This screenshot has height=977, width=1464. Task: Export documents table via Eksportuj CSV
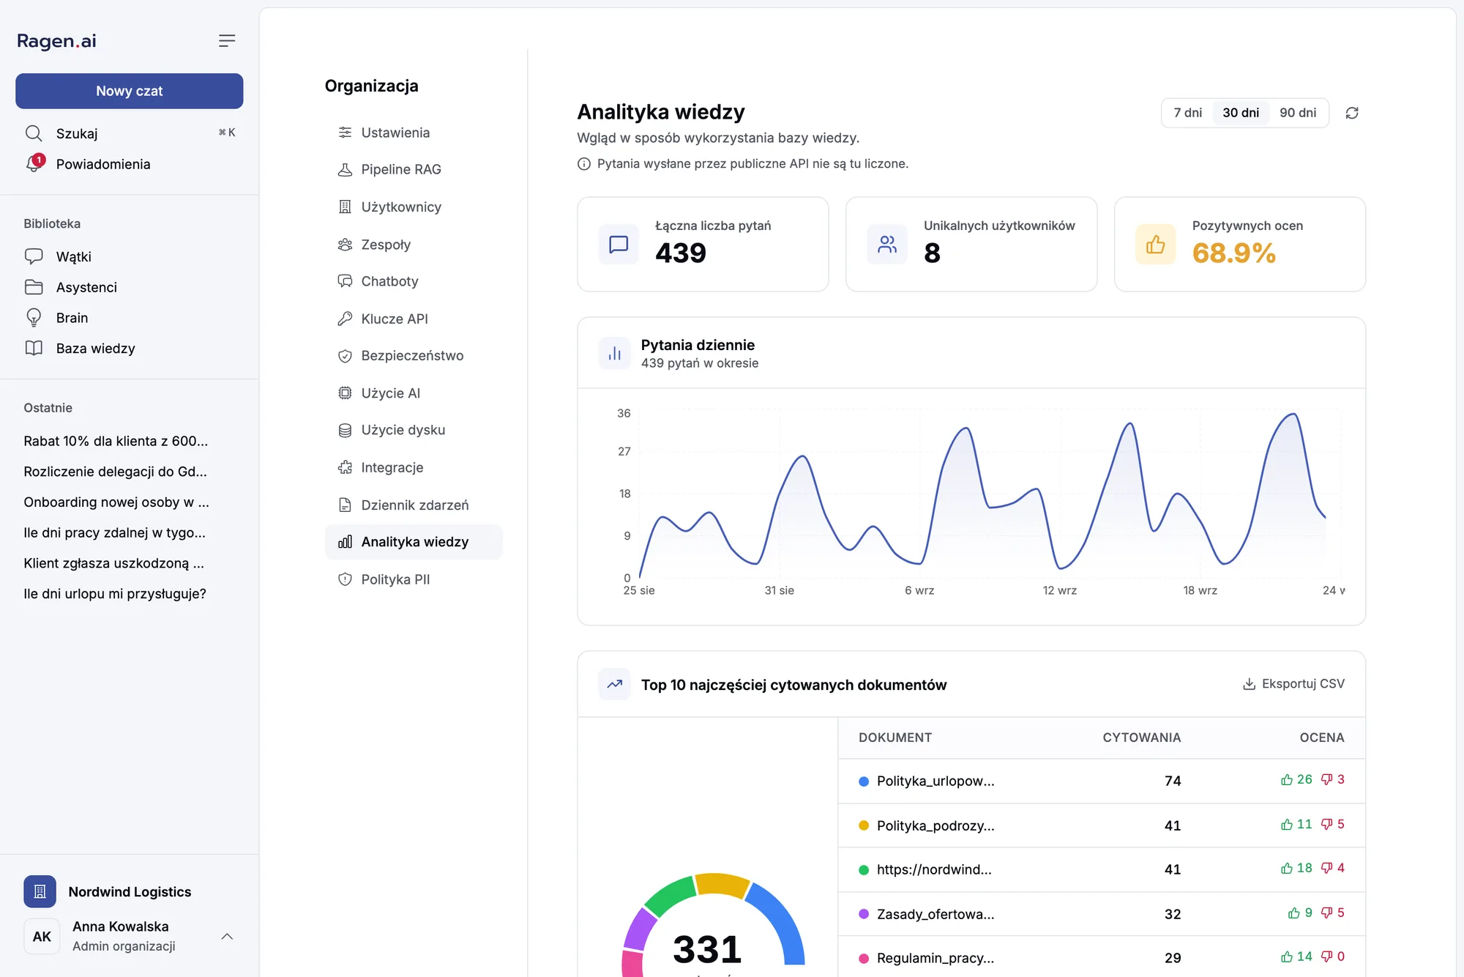click(x=1293, y=684)
